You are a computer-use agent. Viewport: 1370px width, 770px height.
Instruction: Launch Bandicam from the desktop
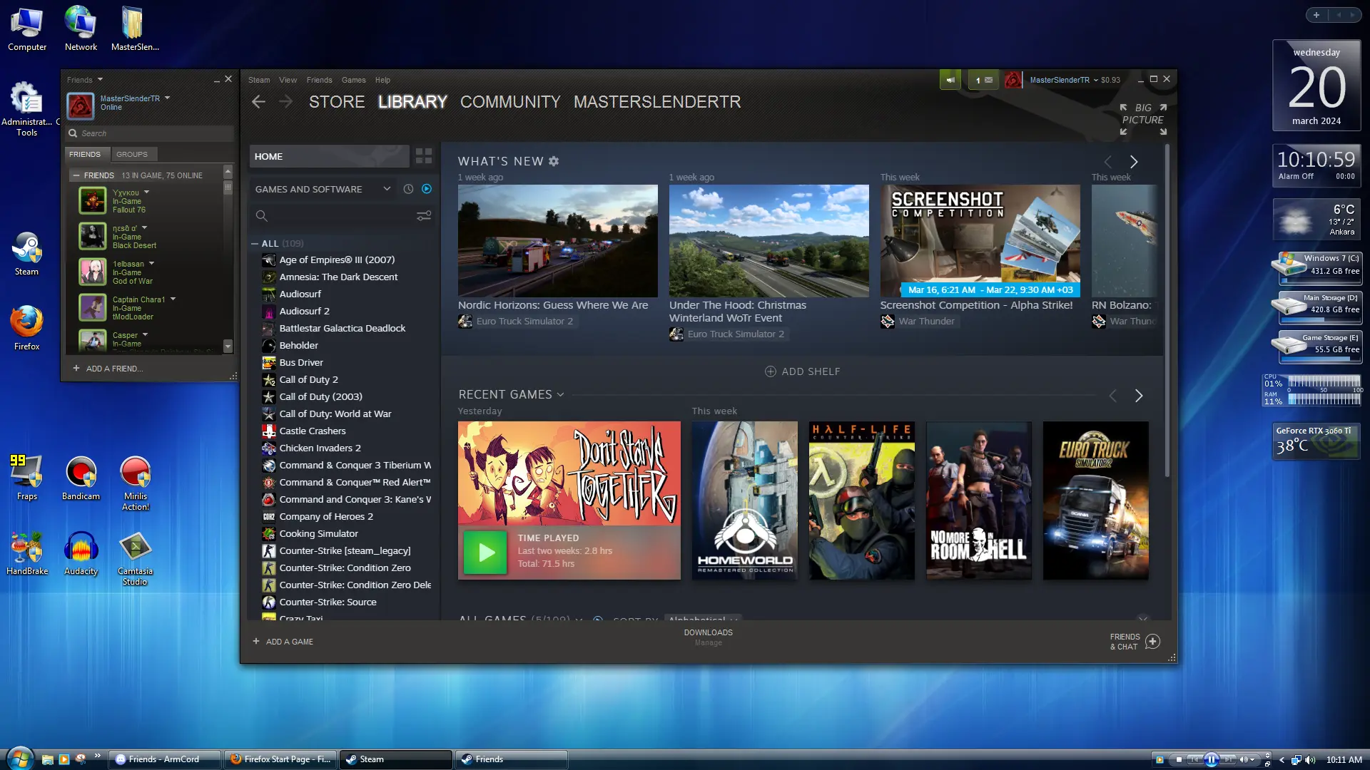pos(81,478)
